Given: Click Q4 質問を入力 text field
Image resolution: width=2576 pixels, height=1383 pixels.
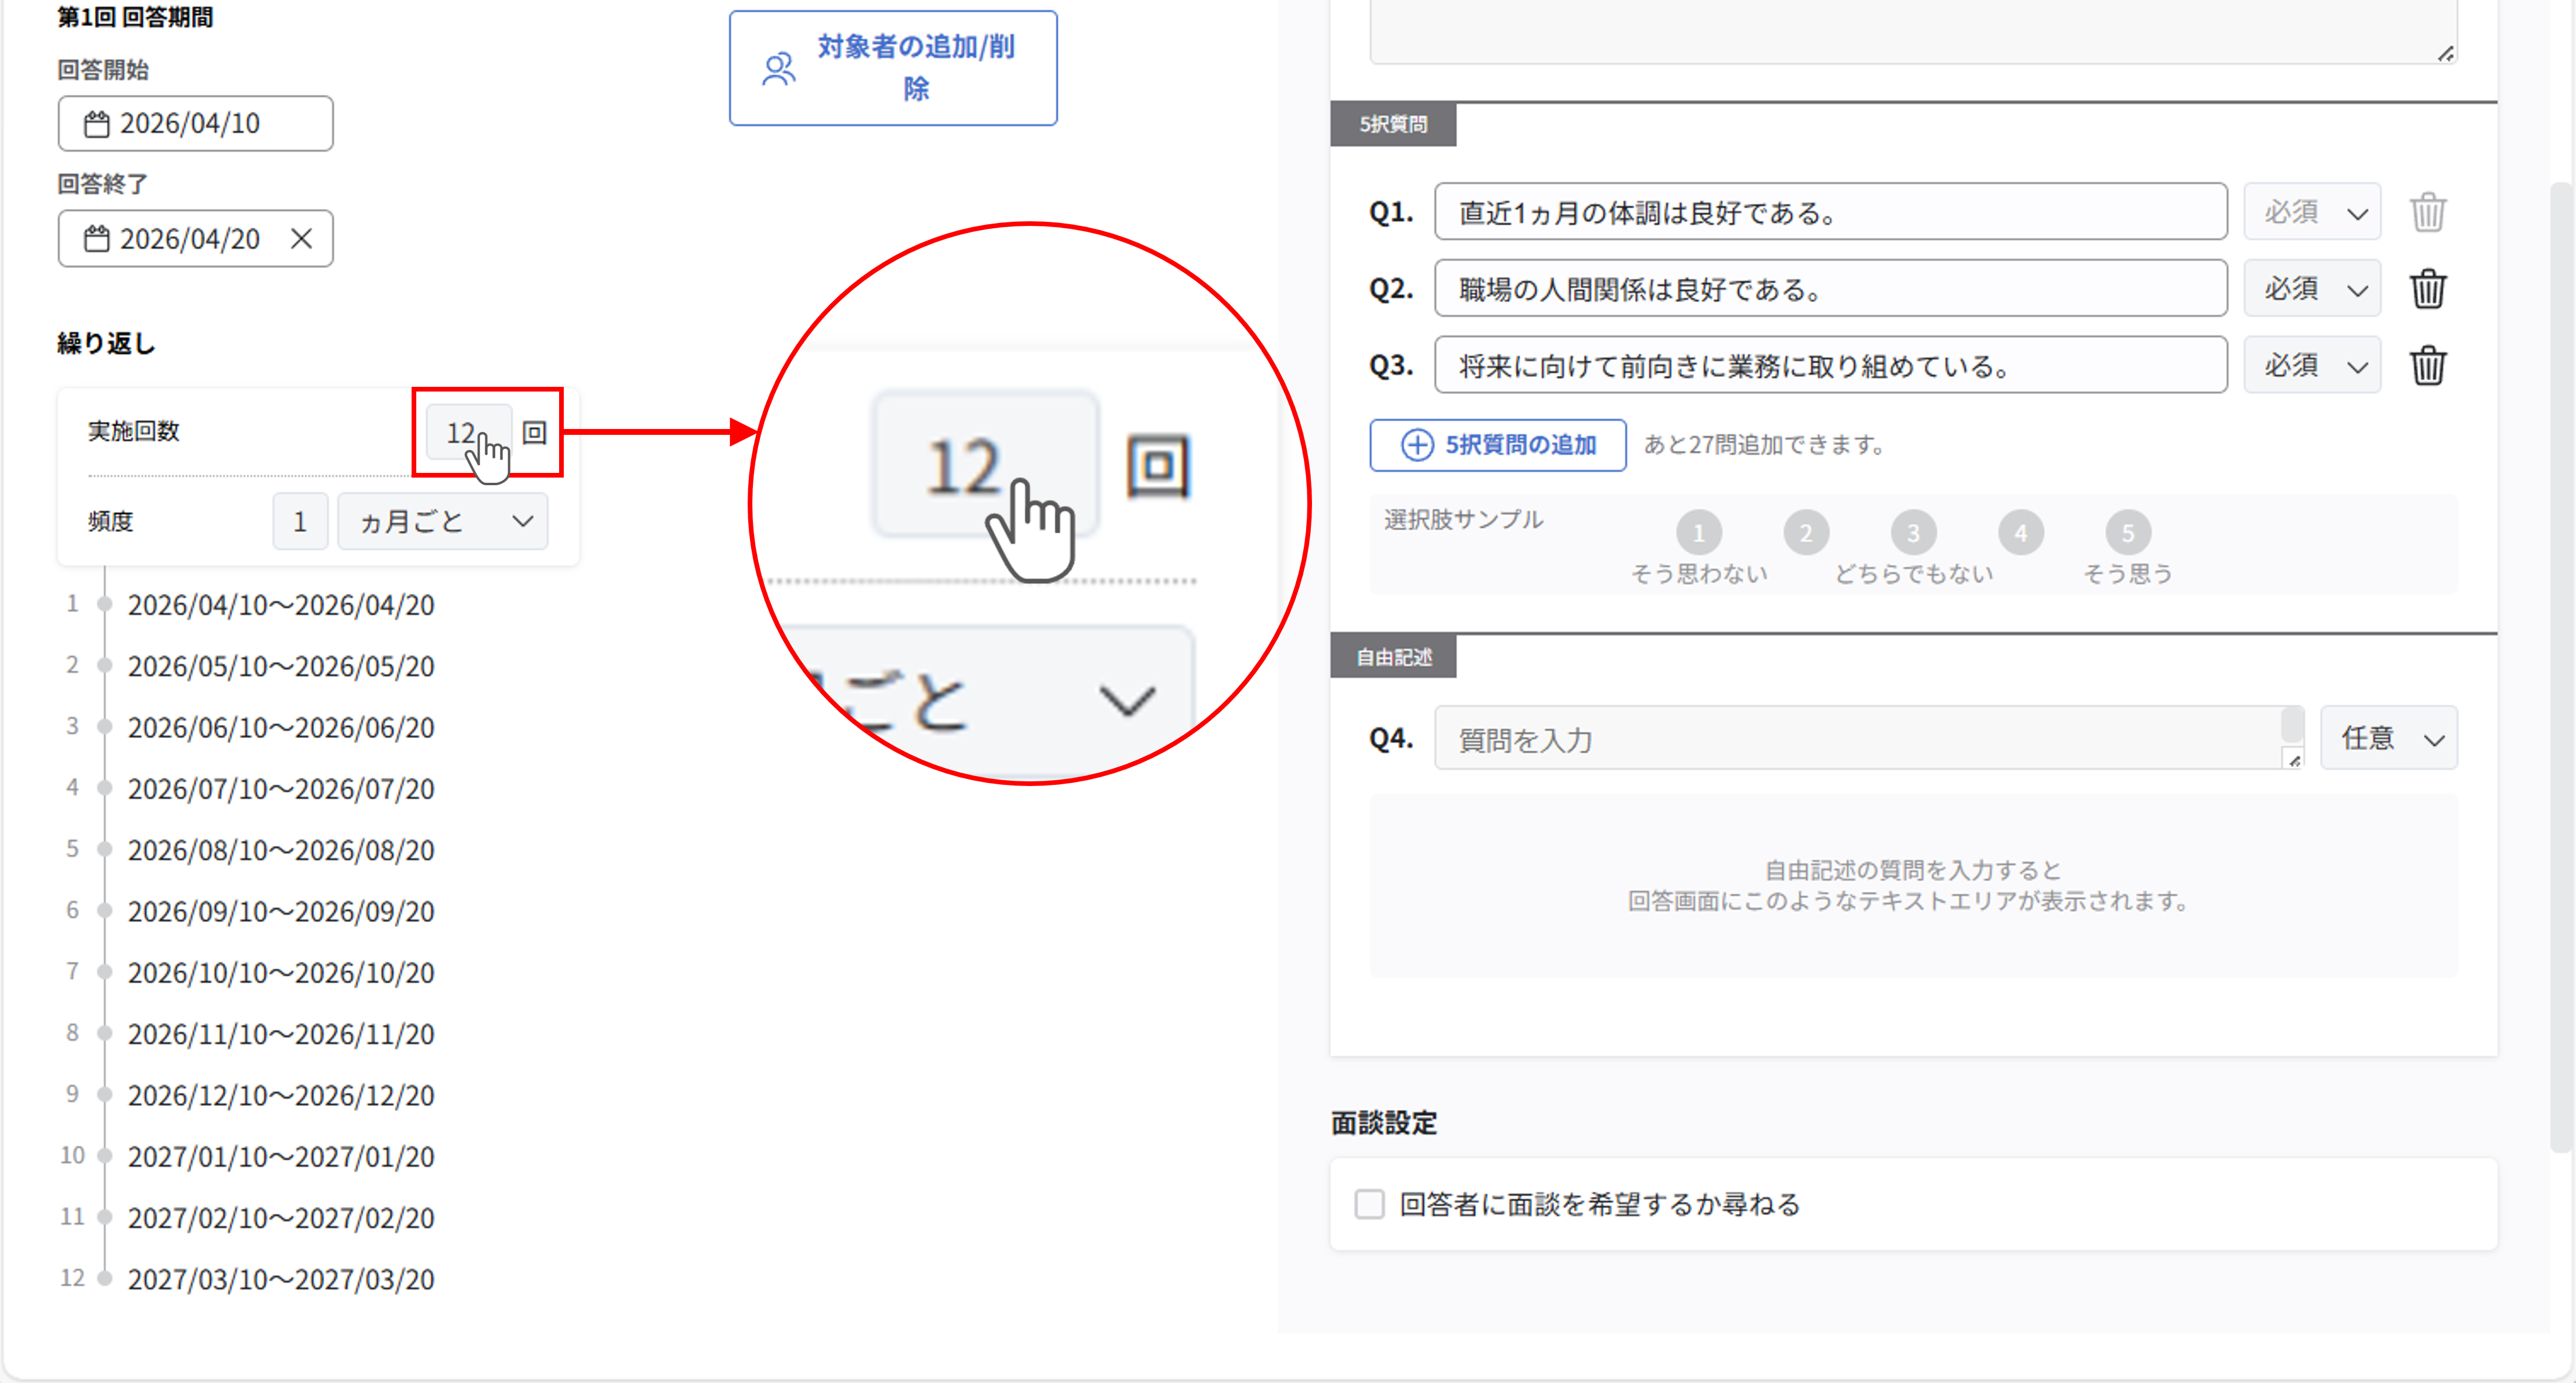Looking at the screenshot, I should pyautogui.click(x=1860, y=738).
